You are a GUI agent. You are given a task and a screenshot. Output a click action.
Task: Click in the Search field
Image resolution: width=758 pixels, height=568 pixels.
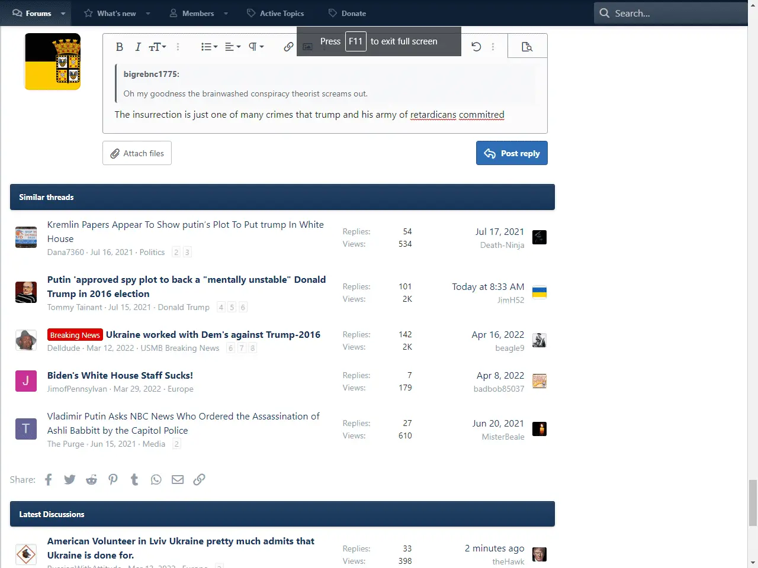point(675,13)
